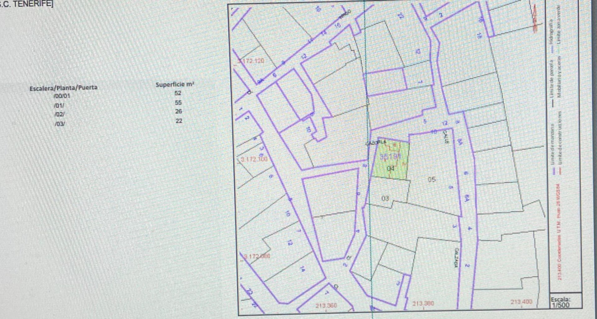Viewport: 597px width, 319px height.
Task: Click the surface value '55'
Action: coord(178,103)
